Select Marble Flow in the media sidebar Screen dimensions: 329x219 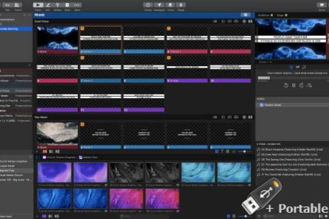[x=16, y=170]
